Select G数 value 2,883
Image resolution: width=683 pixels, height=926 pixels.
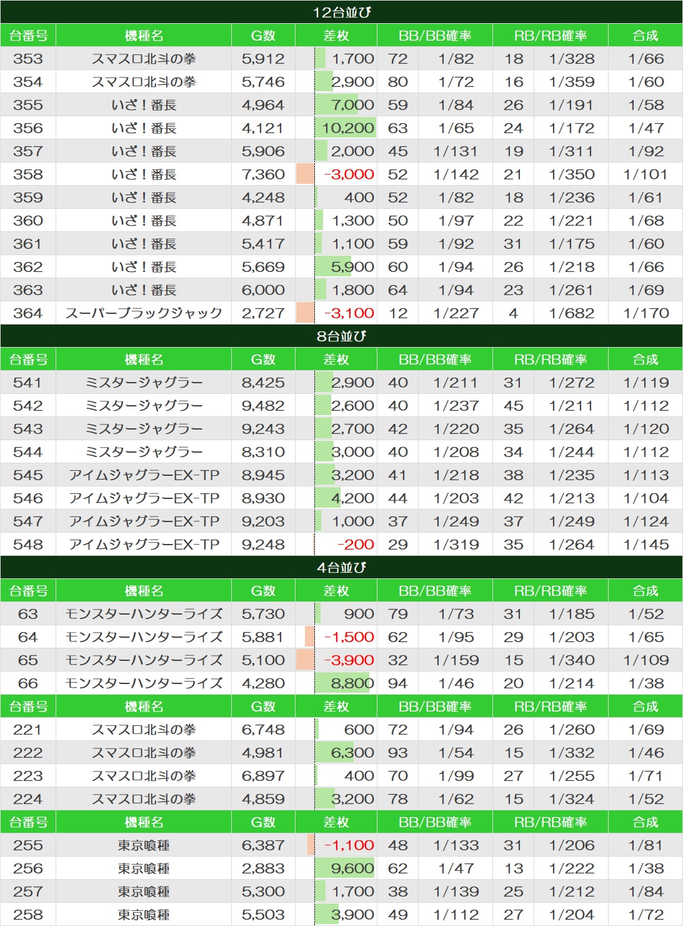pos(263,868)
